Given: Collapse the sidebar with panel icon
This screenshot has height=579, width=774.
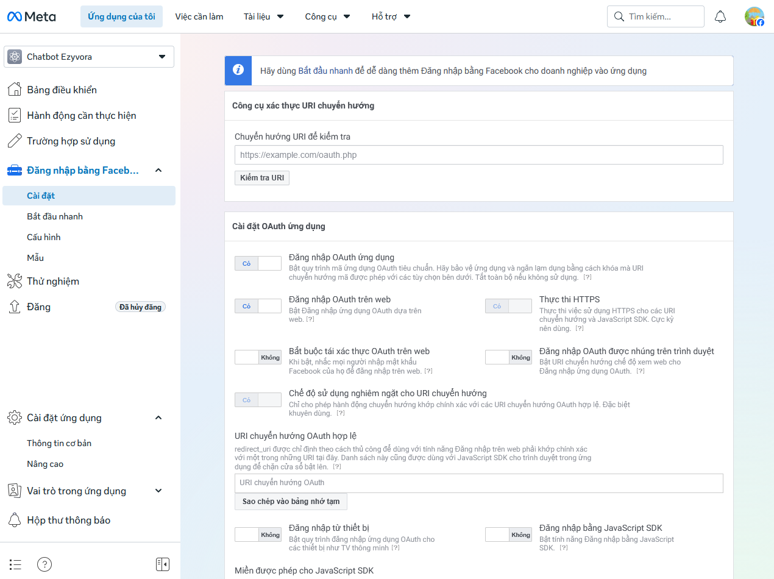Looking at the screenshot, I should point(163,564).
